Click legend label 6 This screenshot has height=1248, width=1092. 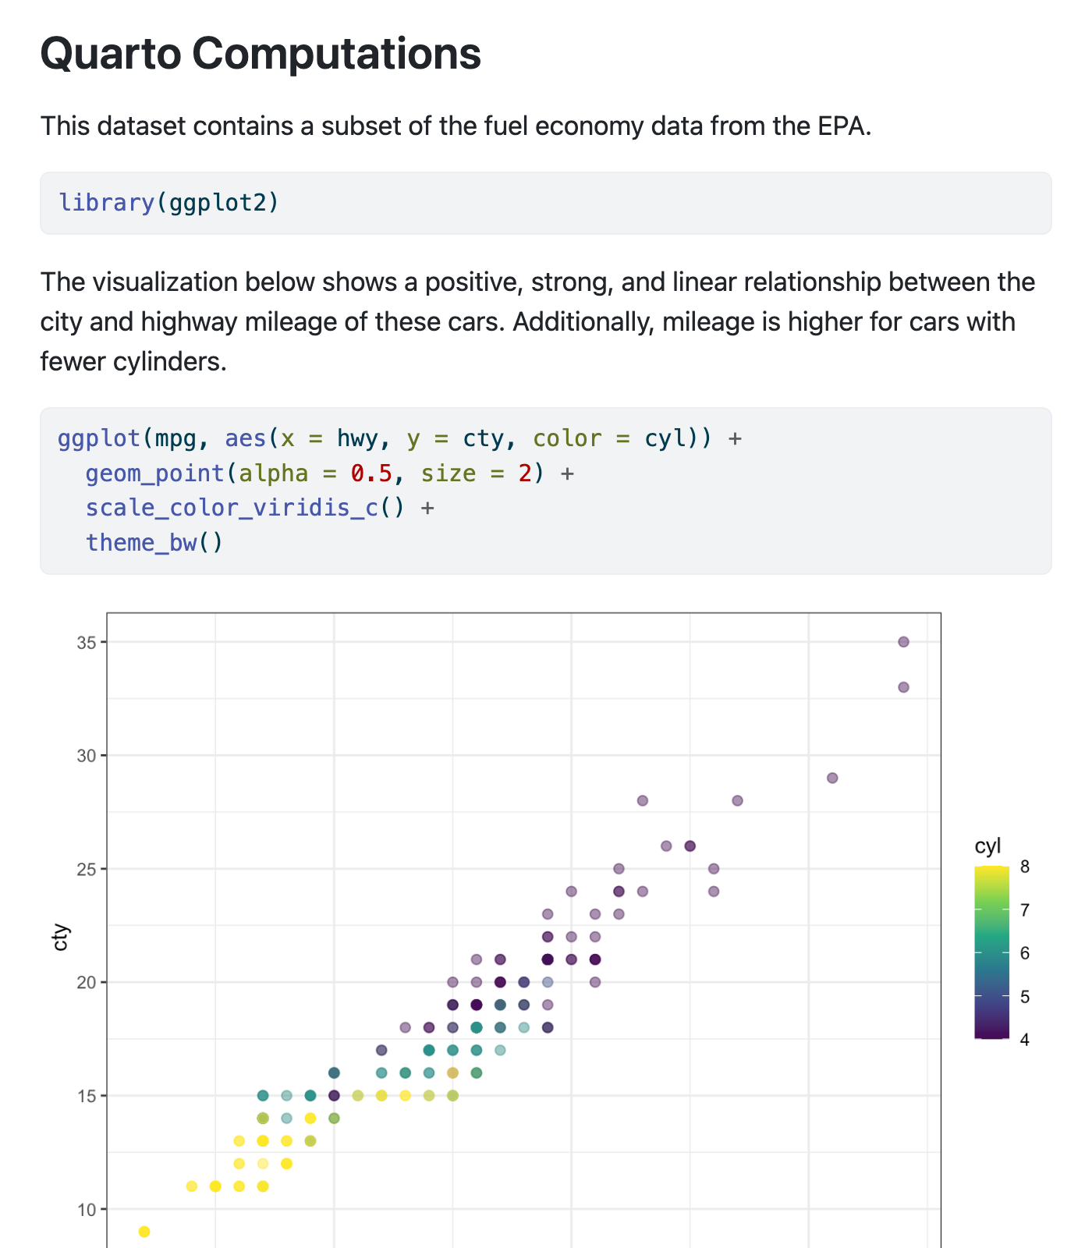point(1024,953)
